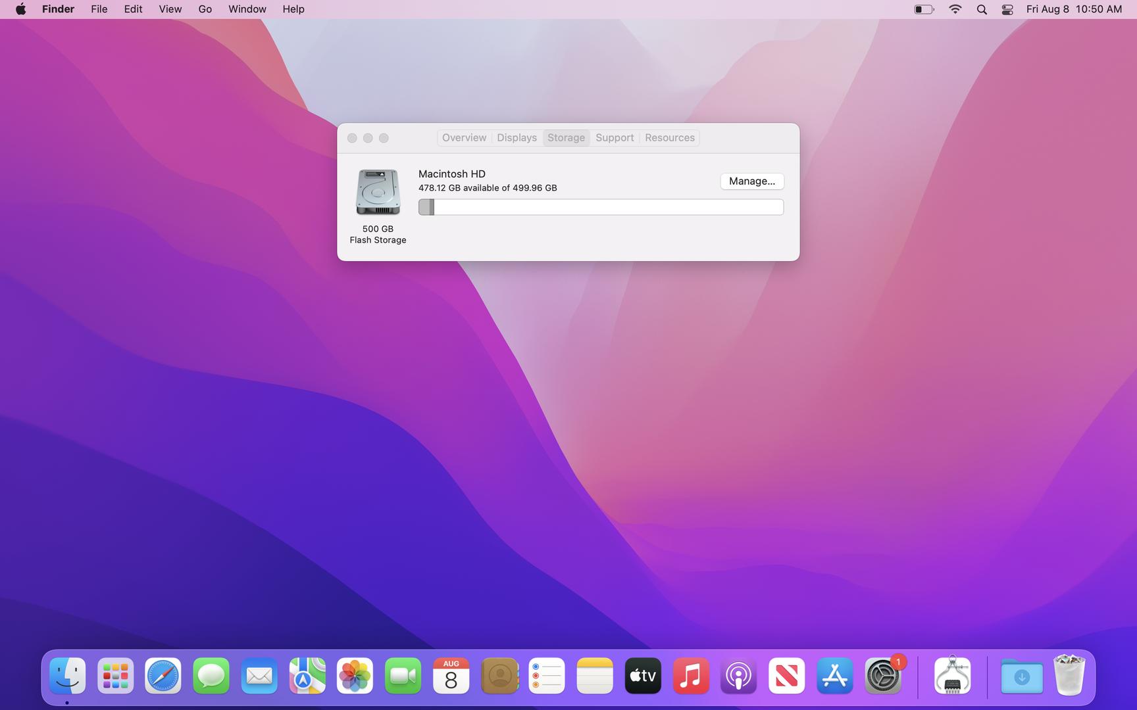Open Calendar from the Dock
Viewport: 1137px width, 710px height.
pos(451,676)
